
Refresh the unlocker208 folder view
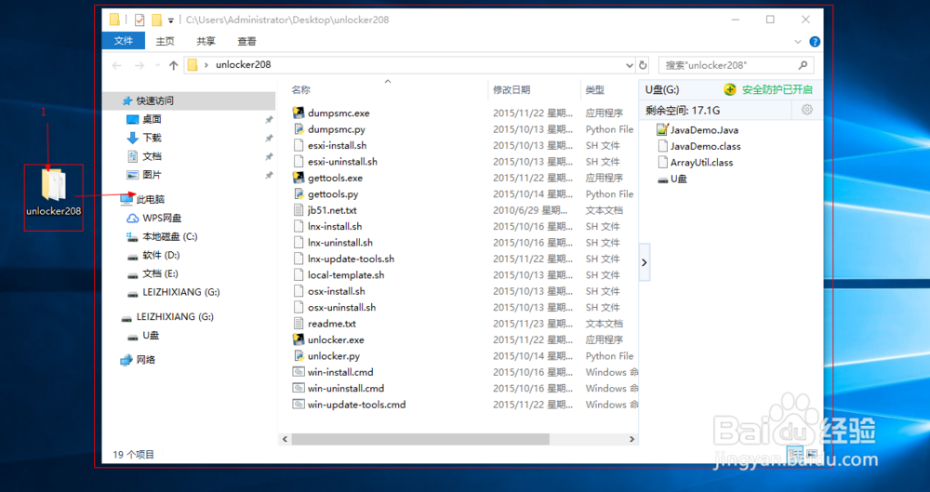pos(643,65)
